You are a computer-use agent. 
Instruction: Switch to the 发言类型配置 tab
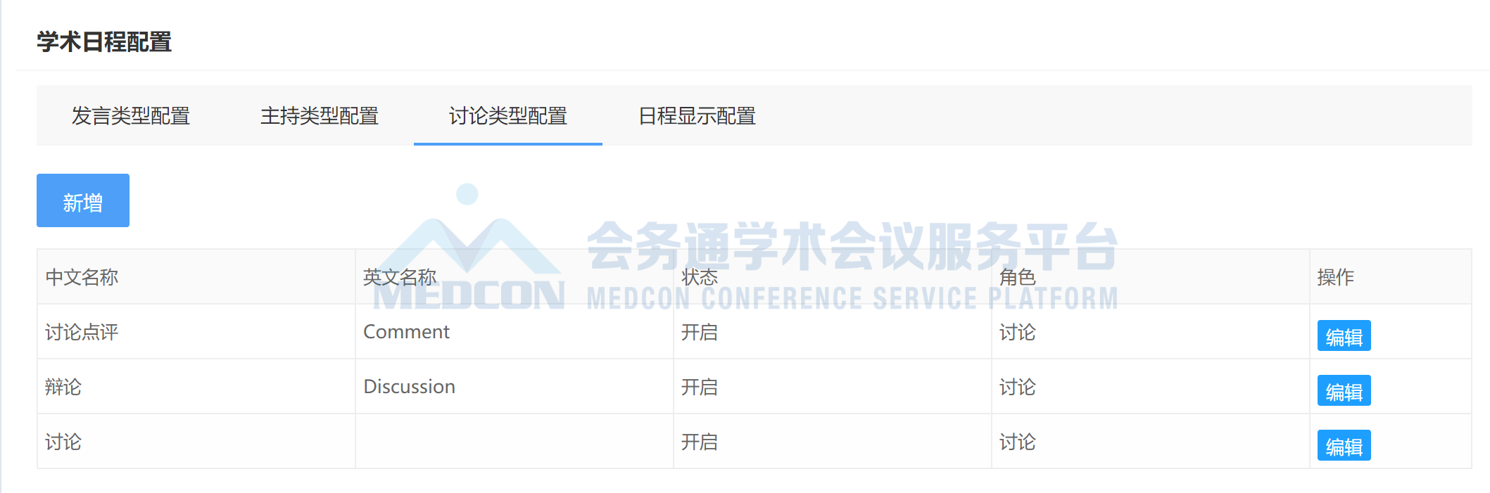(x=131, y=116)
